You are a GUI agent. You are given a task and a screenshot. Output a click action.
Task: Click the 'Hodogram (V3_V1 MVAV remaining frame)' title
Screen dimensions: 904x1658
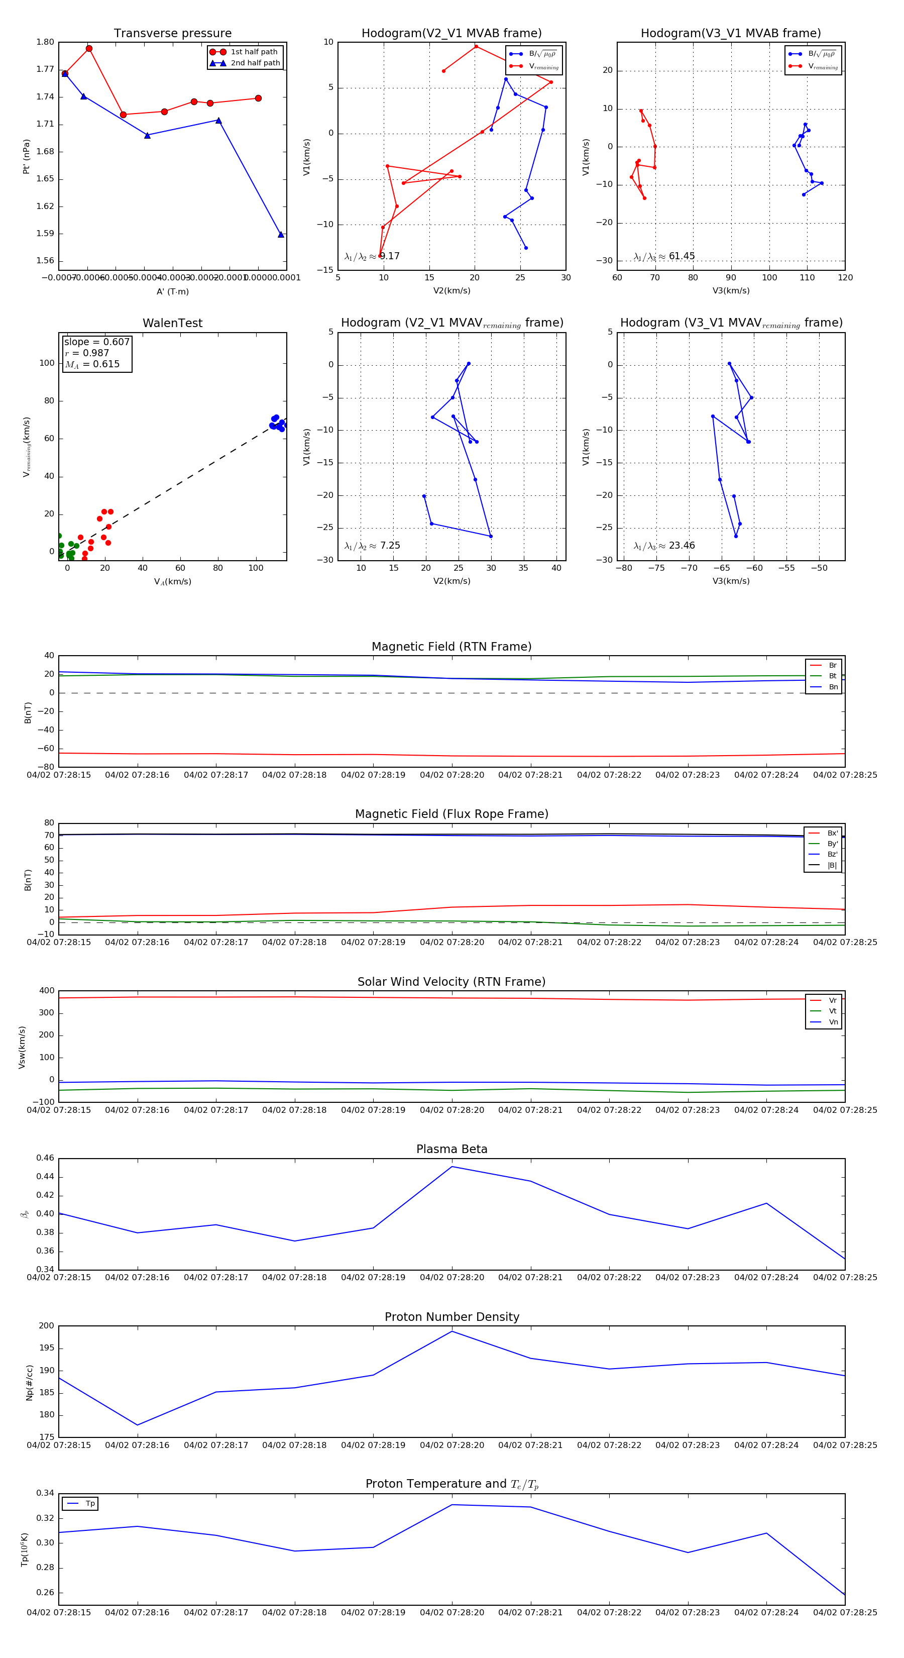tap(731, 323)
